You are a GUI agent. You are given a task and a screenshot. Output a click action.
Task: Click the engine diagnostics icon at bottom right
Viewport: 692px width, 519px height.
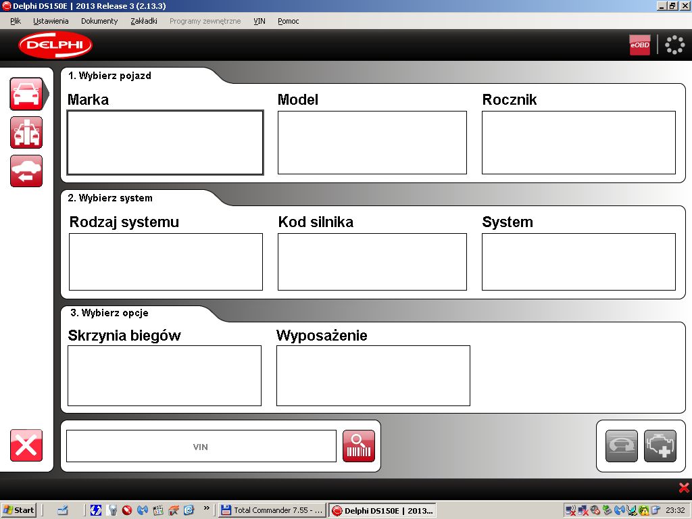pyautogui.click(x=660, y=446)
